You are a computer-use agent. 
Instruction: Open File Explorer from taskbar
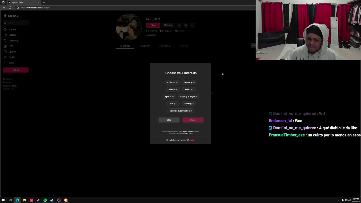point(24,200)
